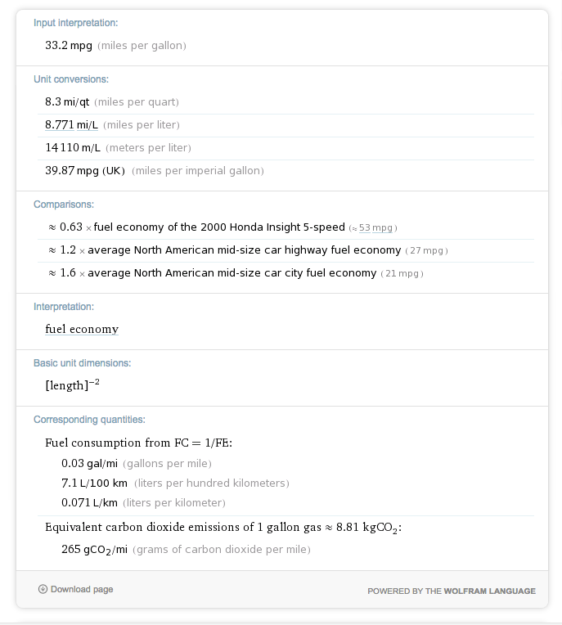
Task: Click the Basic unit dimensions heading
Action: pos(82,362)
